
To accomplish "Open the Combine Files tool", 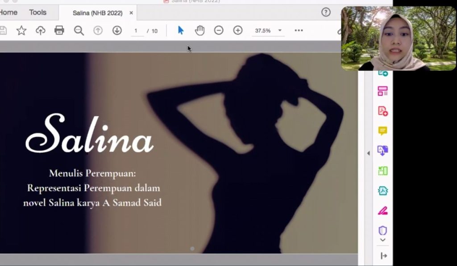I will 382,151.
